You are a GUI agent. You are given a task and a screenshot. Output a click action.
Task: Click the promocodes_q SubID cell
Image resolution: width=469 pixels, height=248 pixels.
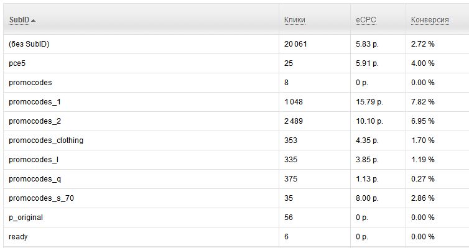pyautogui.click(x=141, y=179)
